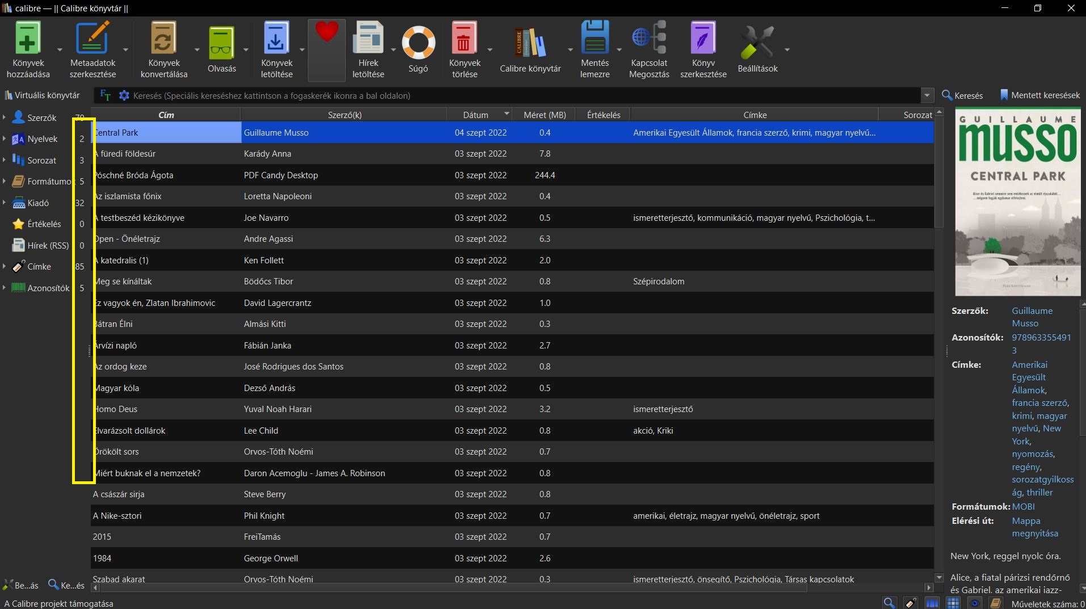The width and height of the screenshot is (1086, 609).
Task: Open dropdown arrow next to Könyvek hozzáadása
Action: pos(60,50)
